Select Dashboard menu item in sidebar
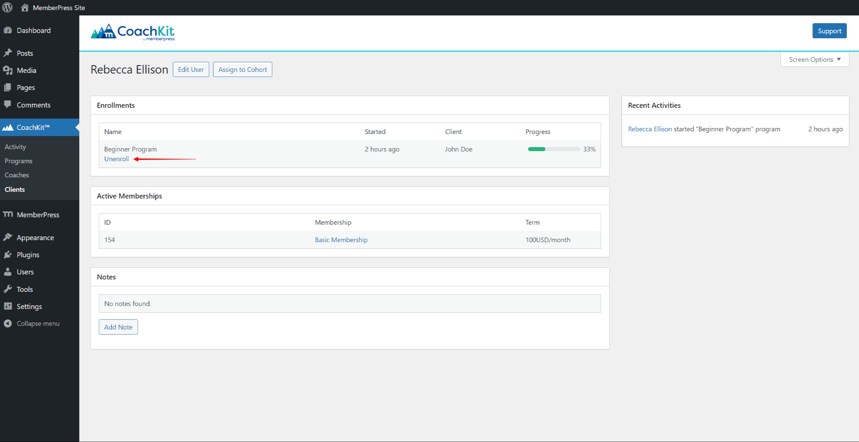Viewport: 859px width, 442px height. [x=34, y=30]
